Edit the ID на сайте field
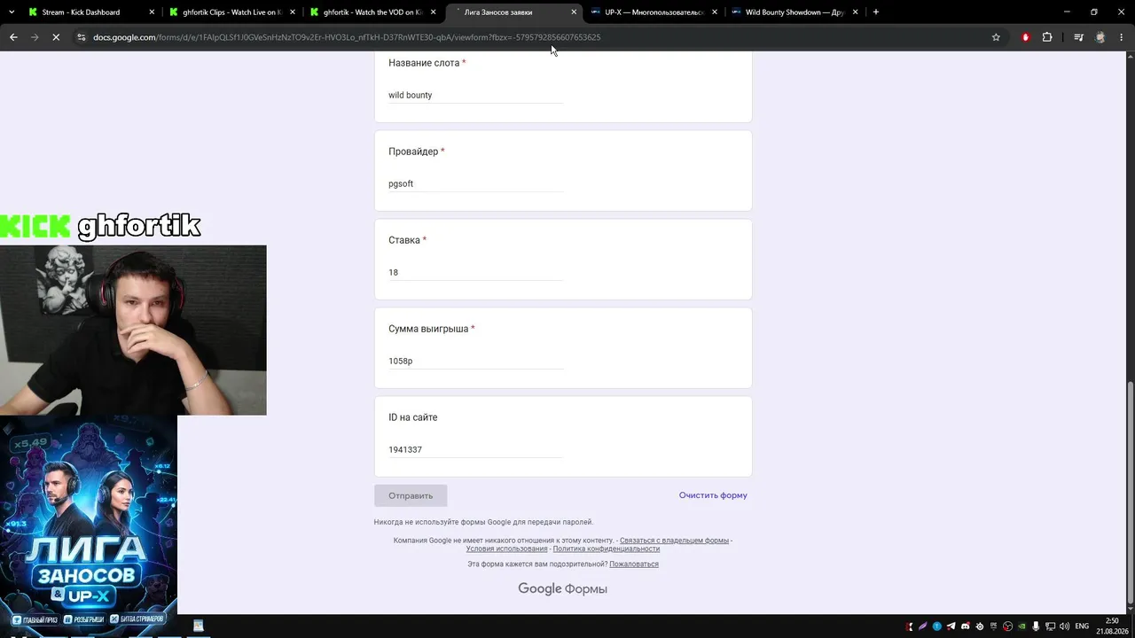The height and width of the screenshot is (638, 1135). click(475, 449)
